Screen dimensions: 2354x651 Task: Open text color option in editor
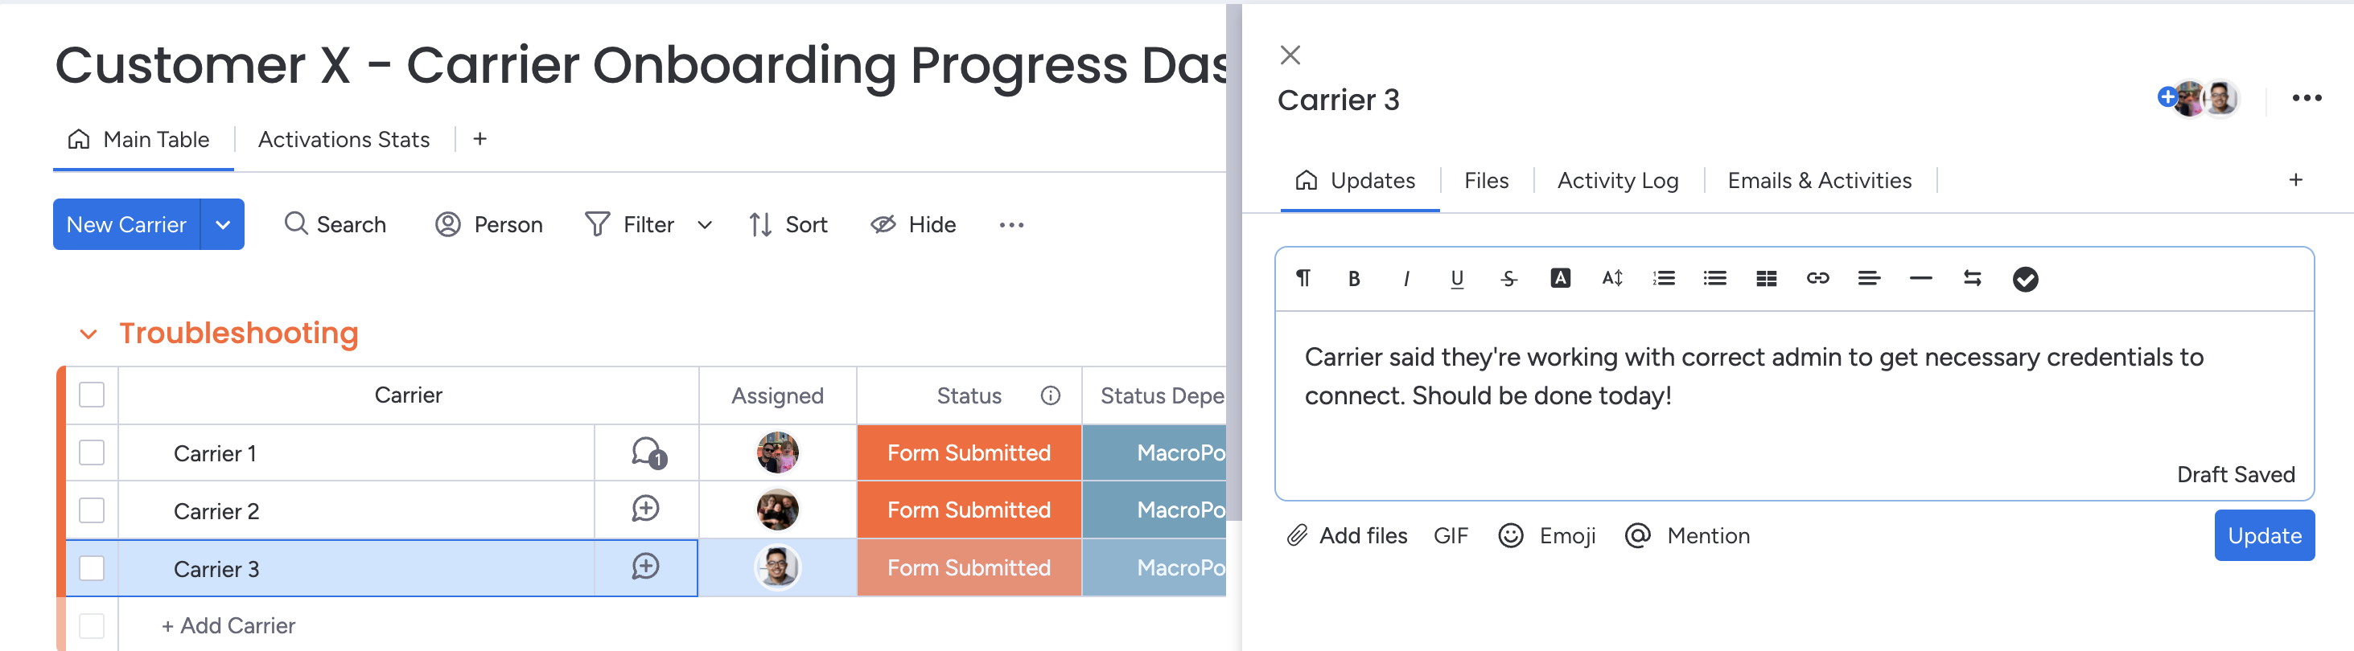tap(1560, 278)
